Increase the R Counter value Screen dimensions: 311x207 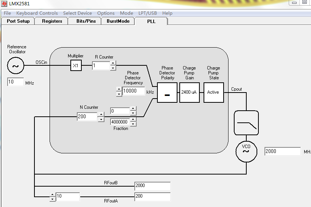(x=113, y=63)
